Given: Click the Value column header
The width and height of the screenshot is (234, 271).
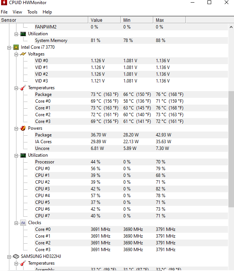Looking at the screenshot, I should 104,20.
